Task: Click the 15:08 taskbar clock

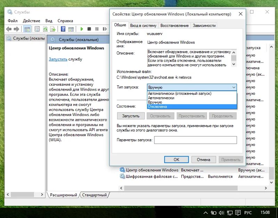Action: (x=265, y=212)
